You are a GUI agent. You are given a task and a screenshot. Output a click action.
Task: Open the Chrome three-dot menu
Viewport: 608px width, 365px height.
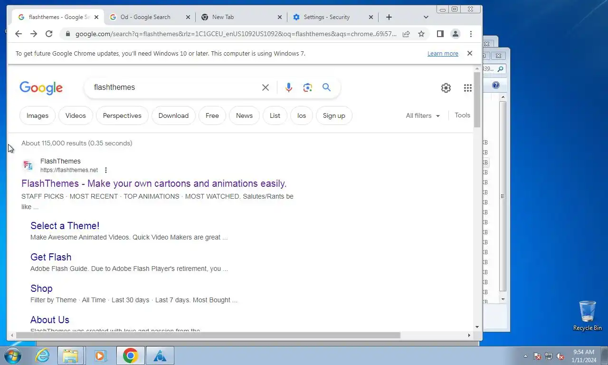point(471,34)
